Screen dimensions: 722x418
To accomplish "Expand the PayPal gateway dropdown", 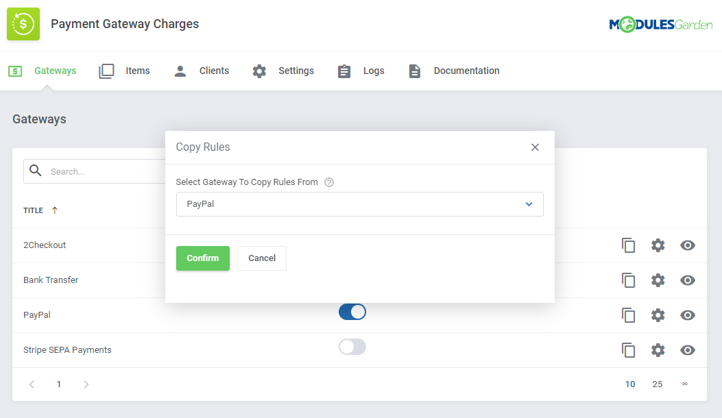I will tap(359, 204).
